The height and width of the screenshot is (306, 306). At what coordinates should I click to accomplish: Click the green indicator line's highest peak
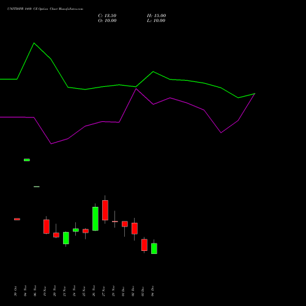click(x=34, y=43)
